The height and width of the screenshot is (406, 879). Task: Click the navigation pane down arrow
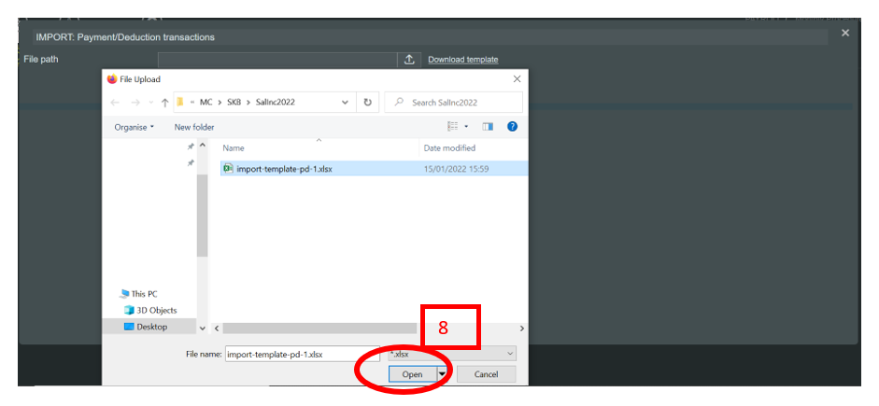[203, 329]
